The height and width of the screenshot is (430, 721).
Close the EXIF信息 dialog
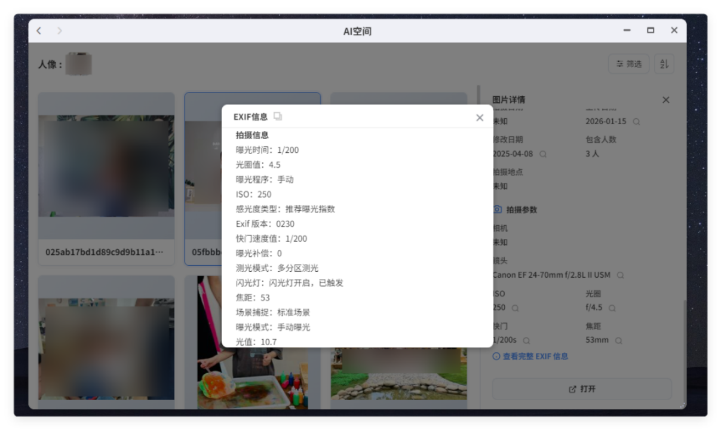[479, 118]
